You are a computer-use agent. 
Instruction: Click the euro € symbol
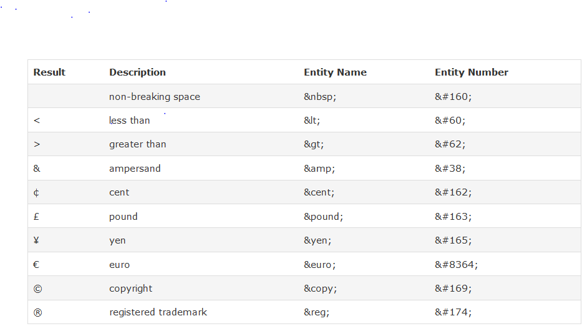tap(36, 265)
